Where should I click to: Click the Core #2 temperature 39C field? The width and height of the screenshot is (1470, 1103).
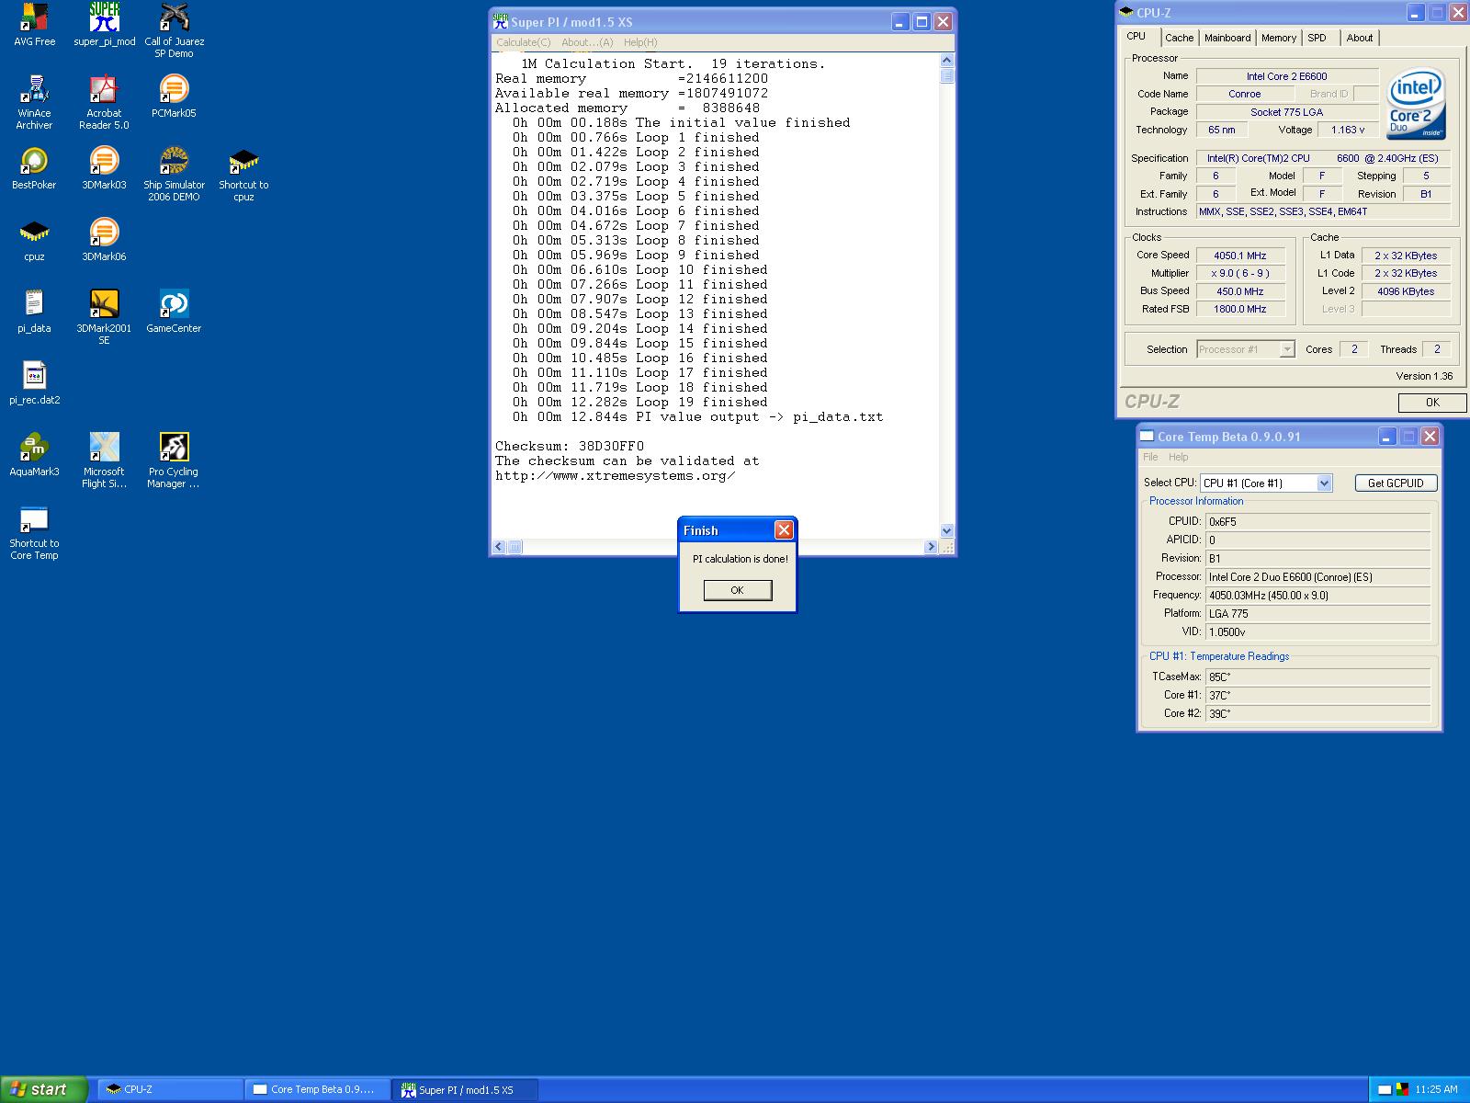(1317, 713)
